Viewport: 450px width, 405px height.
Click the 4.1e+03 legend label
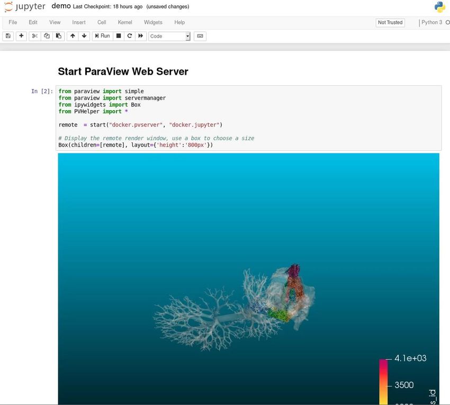tap(410, 358)
